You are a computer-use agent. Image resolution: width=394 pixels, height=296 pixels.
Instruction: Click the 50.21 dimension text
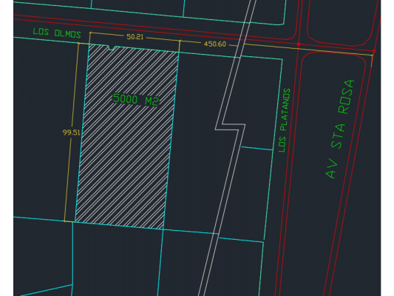135,37
